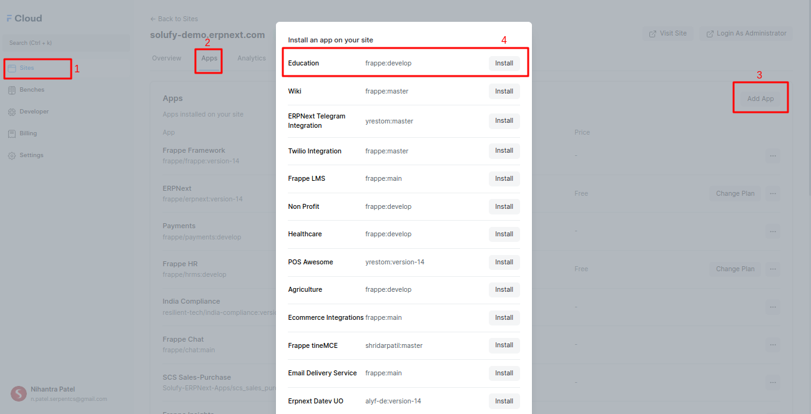
Task: Install Email Delivery Service
Action: (x=504, y=373)
